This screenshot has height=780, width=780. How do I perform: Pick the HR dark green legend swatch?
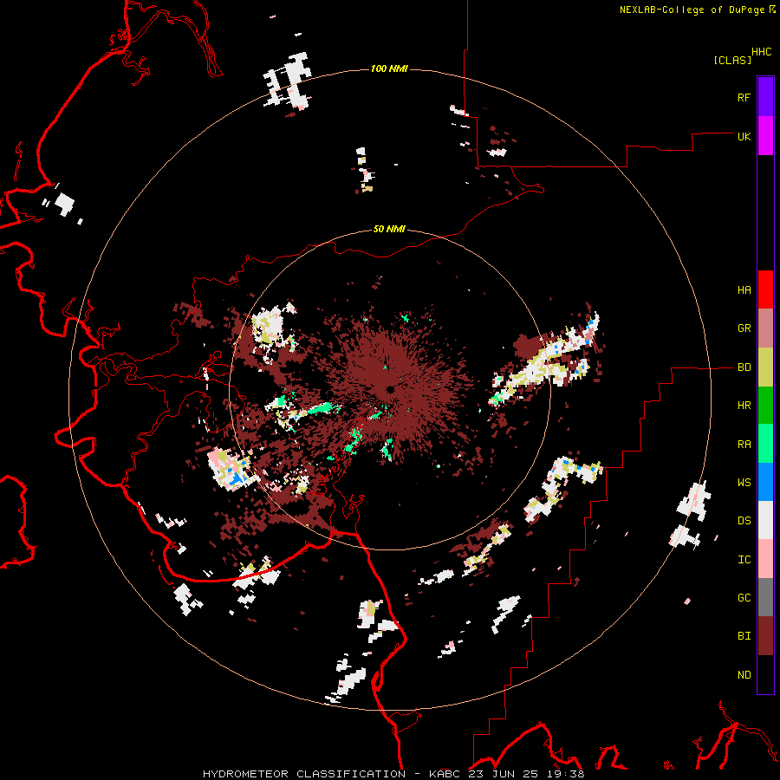[765, 406]
